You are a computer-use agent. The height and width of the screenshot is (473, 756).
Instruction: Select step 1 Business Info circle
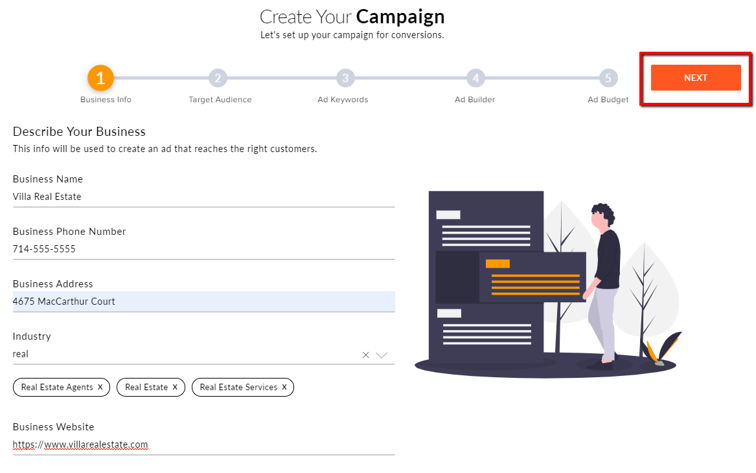(100, 78)
